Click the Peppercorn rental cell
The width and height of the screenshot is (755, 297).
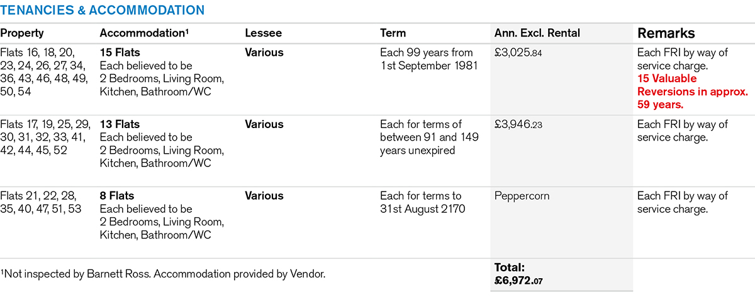pos(522,196)
